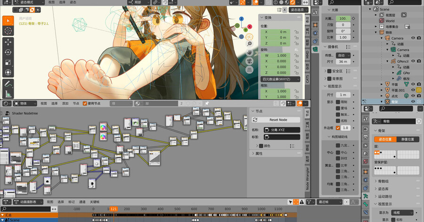This screenshot has height=222, width=424.
Task: Toggle 使用节点 checkbox in node editor
Action: click(85, 103)
